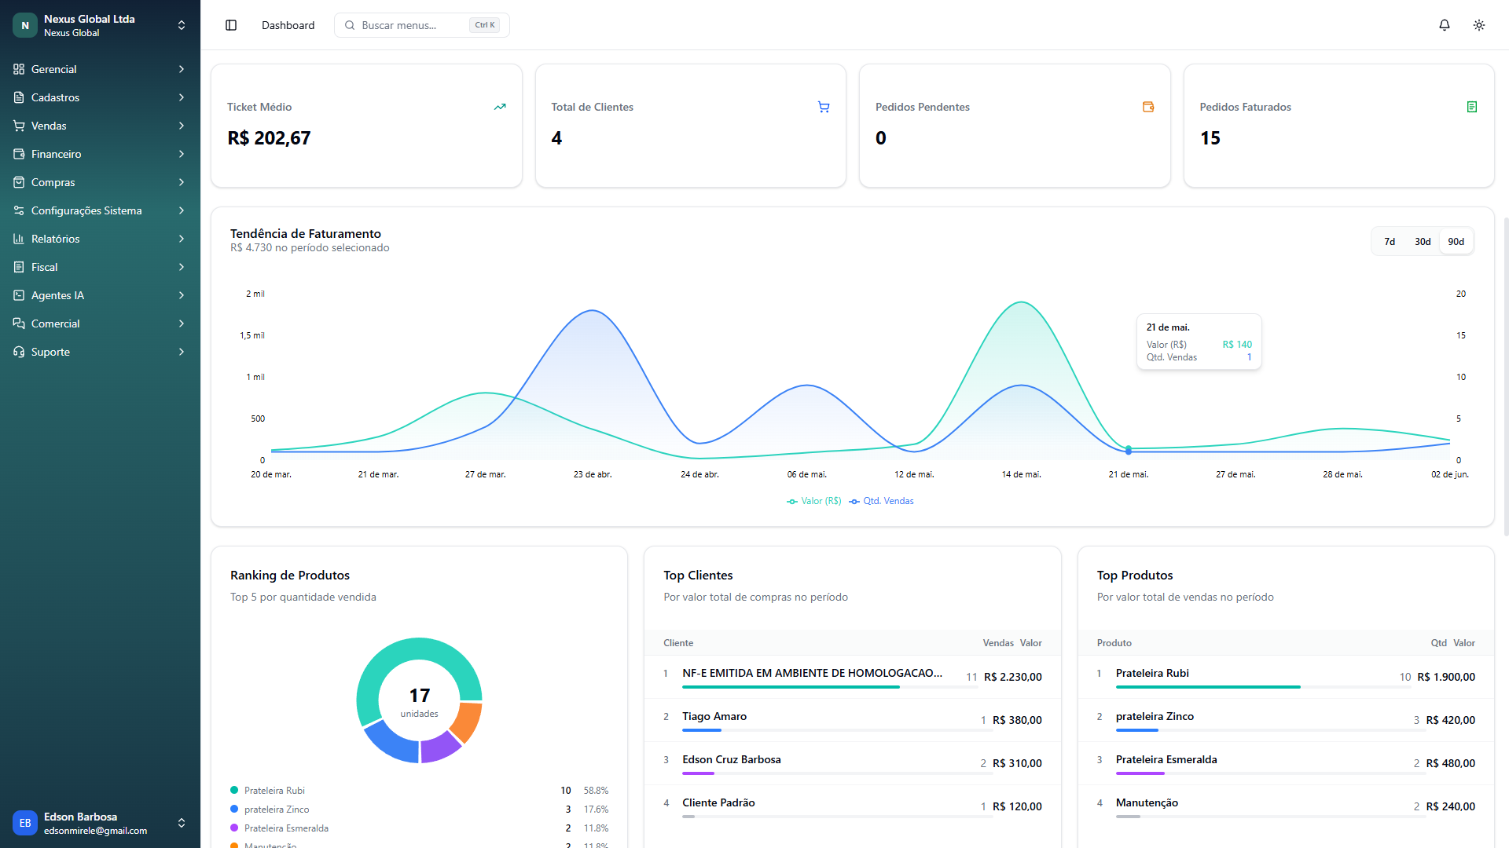
Task: Click the Vendas cart icon
Action: coord(19,126)
